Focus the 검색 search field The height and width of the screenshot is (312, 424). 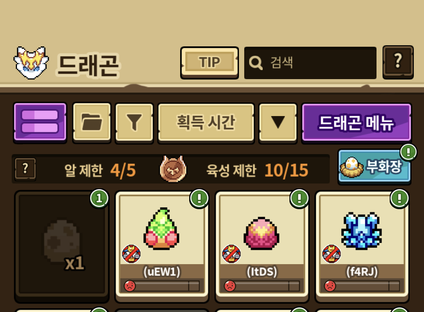(310, 63)
